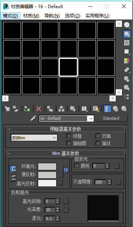Open the Sample Type sphere flyout
Screen dimensions: 133x227
127,25
